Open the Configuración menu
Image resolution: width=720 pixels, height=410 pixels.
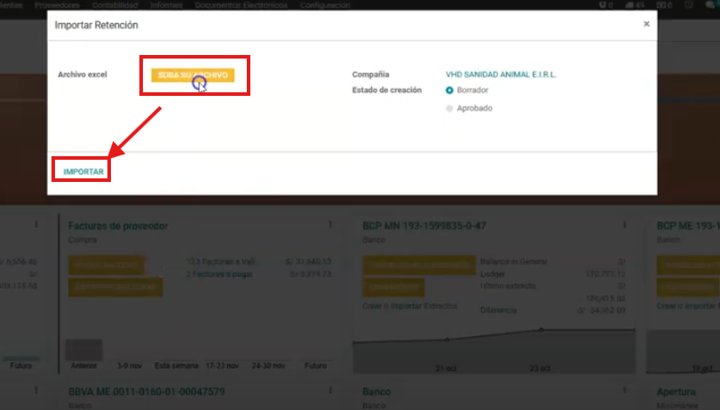tap(324, 5)
